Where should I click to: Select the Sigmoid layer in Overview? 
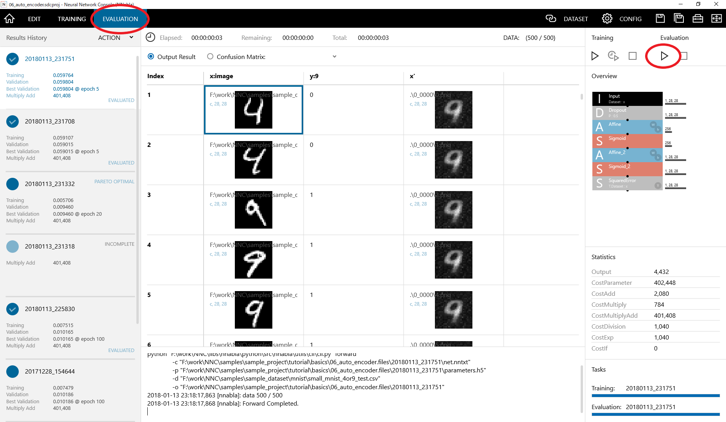point(627,141)
